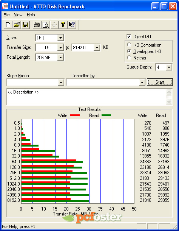
Task: Click the read value 29433
Action: [164, 178]
